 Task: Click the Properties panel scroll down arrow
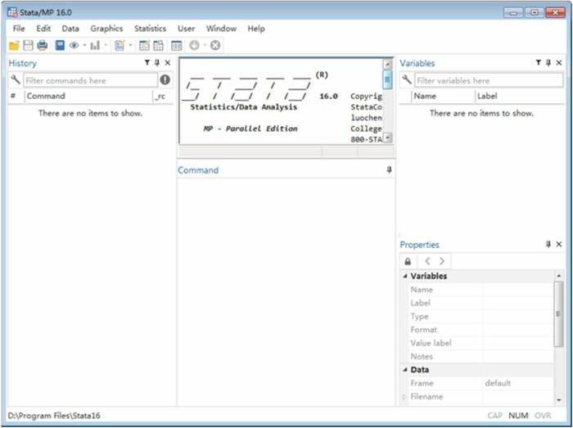559,400
